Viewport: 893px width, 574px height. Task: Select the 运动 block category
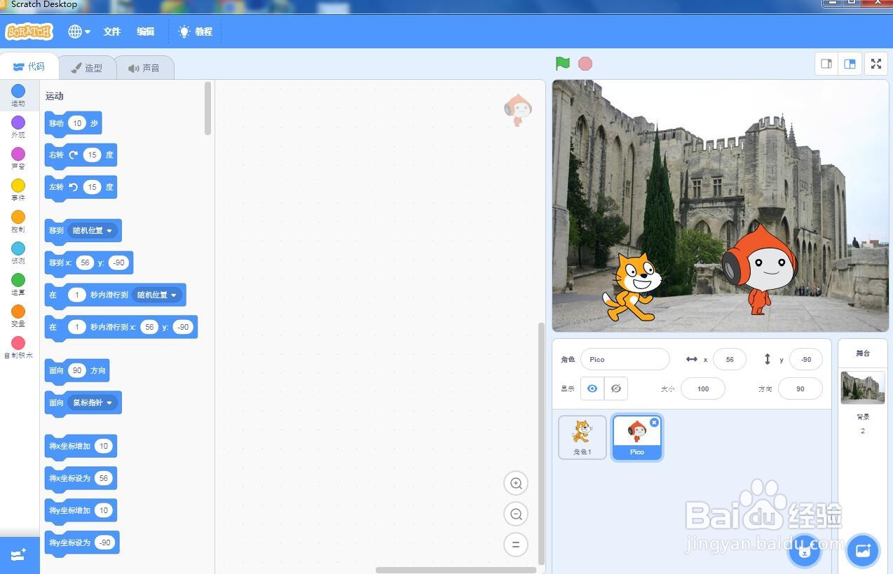point(18,95)
